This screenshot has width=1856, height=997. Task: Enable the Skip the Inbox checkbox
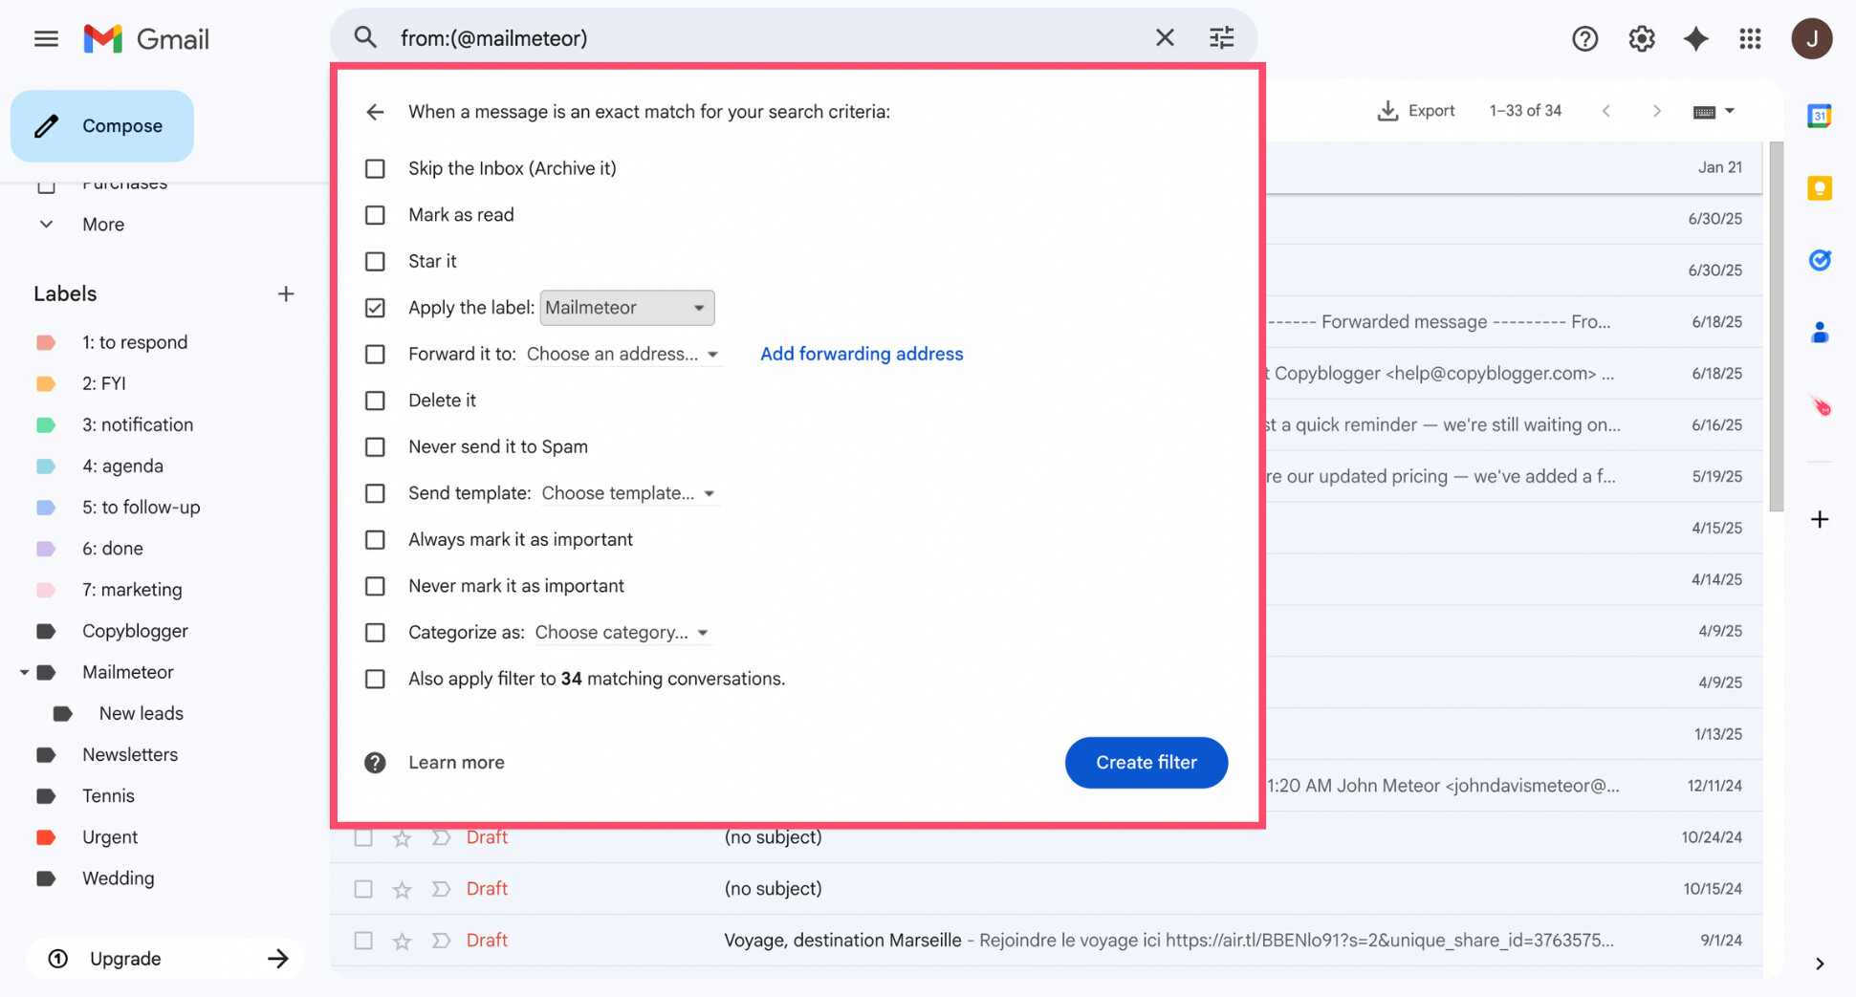pyautogui.click(x=375, y=168)
